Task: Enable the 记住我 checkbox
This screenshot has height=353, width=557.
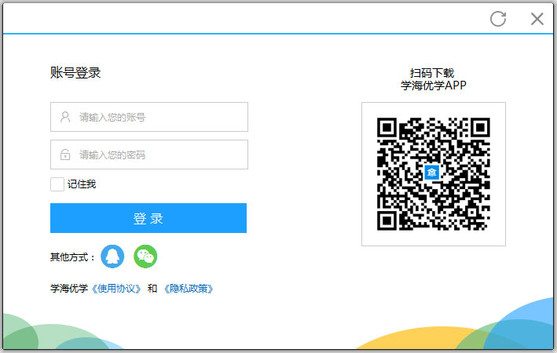Action: coord(57,184)
